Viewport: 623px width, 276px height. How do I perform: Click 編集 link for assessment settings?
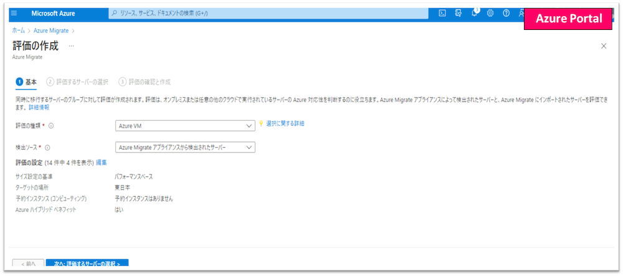click(x=102, y=163)
